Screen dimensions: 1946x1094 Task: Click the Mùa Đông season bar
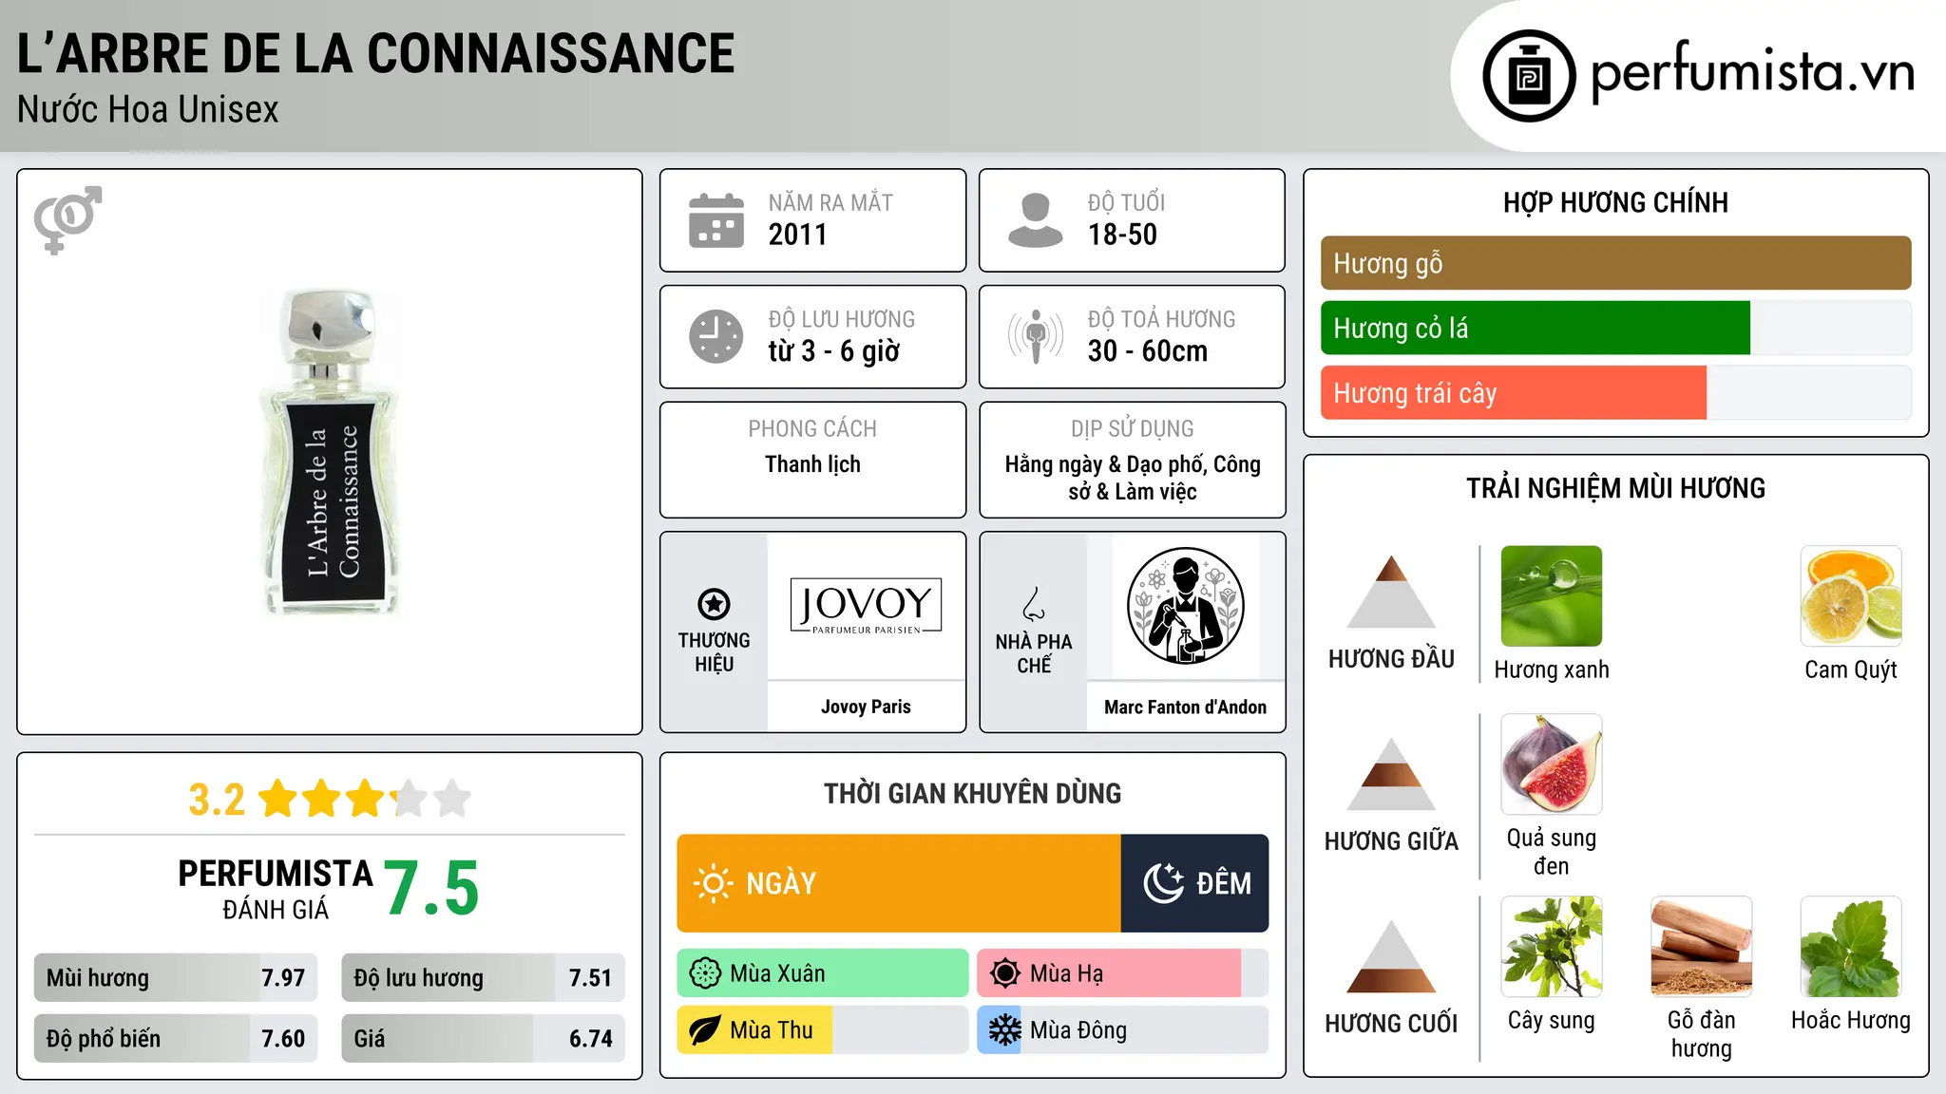point(1123,1030)
